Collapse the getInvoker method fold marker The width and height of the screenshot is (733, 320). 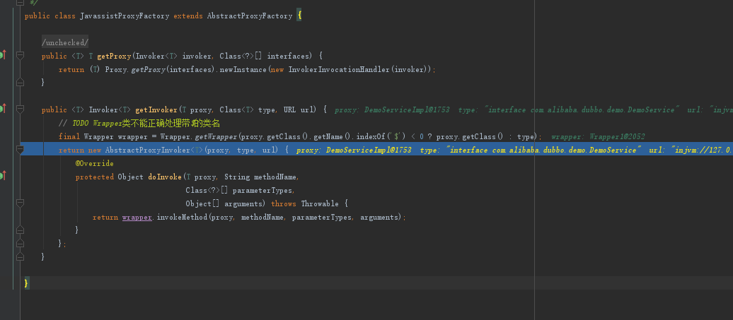click(x=20, y=109)
